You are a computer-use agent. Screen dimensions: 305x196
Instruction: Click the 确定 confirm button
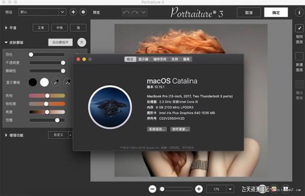click(276, 12)
